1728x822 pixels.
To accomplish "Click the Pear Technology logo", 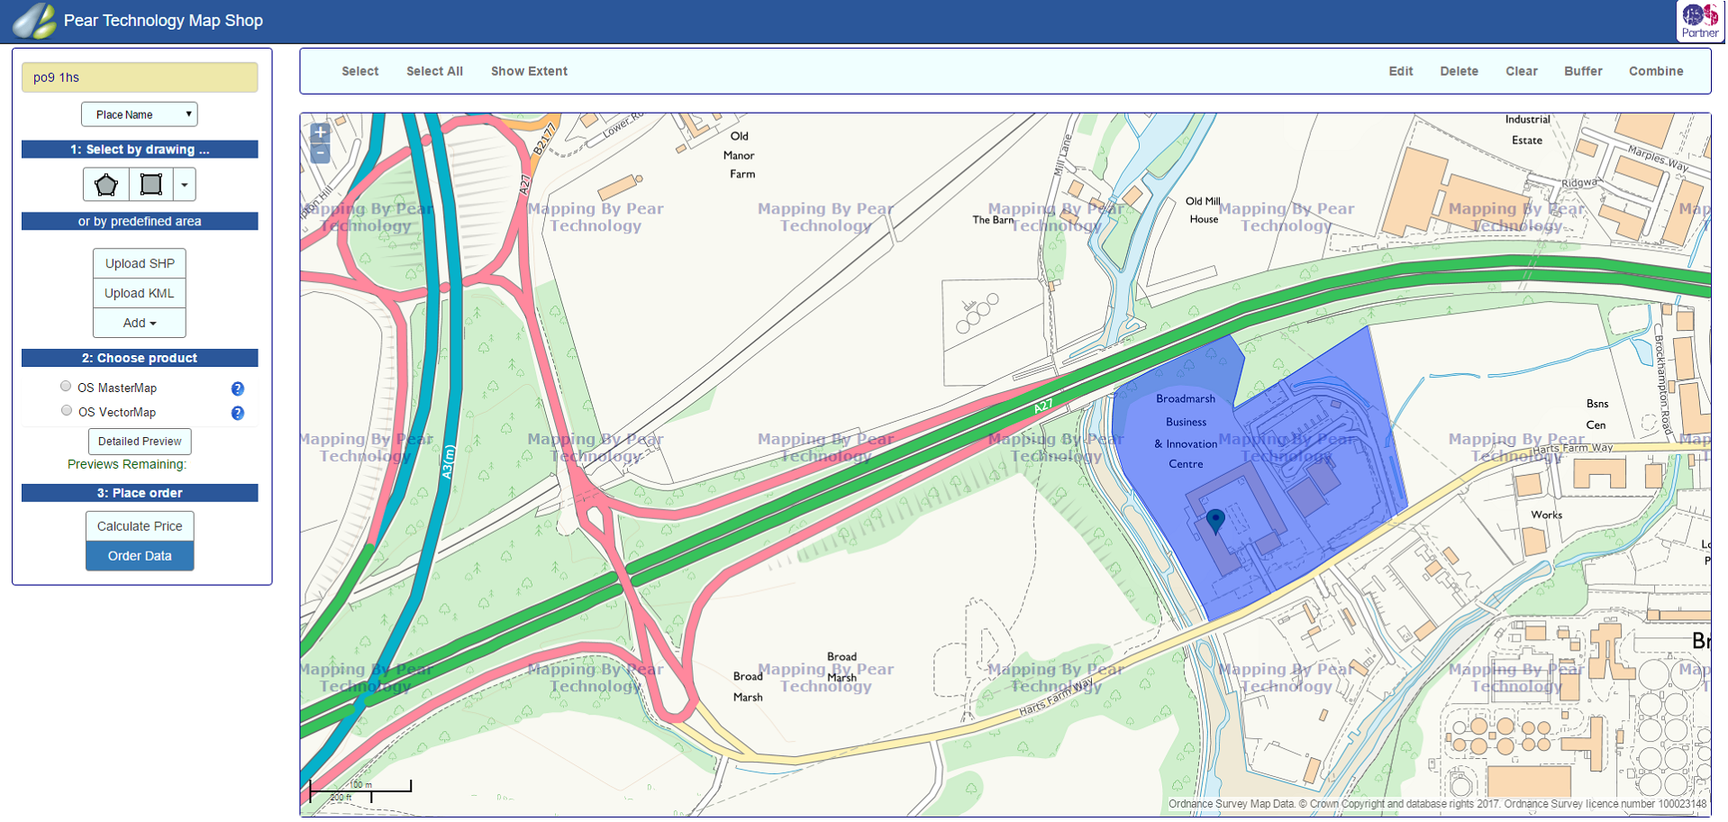I will point(36,21).
